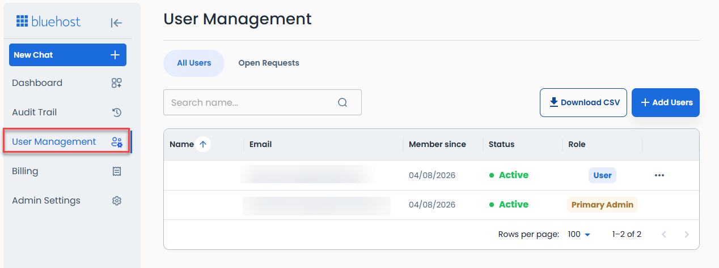Click the search magnifier icon
This screenshot has width=719, height=268.
coord(342,102)
